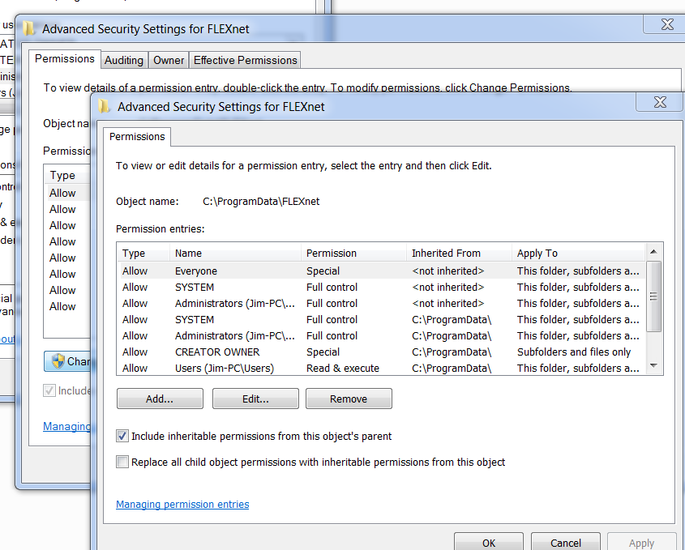Sort by Inherited From column header

(459, 254)
